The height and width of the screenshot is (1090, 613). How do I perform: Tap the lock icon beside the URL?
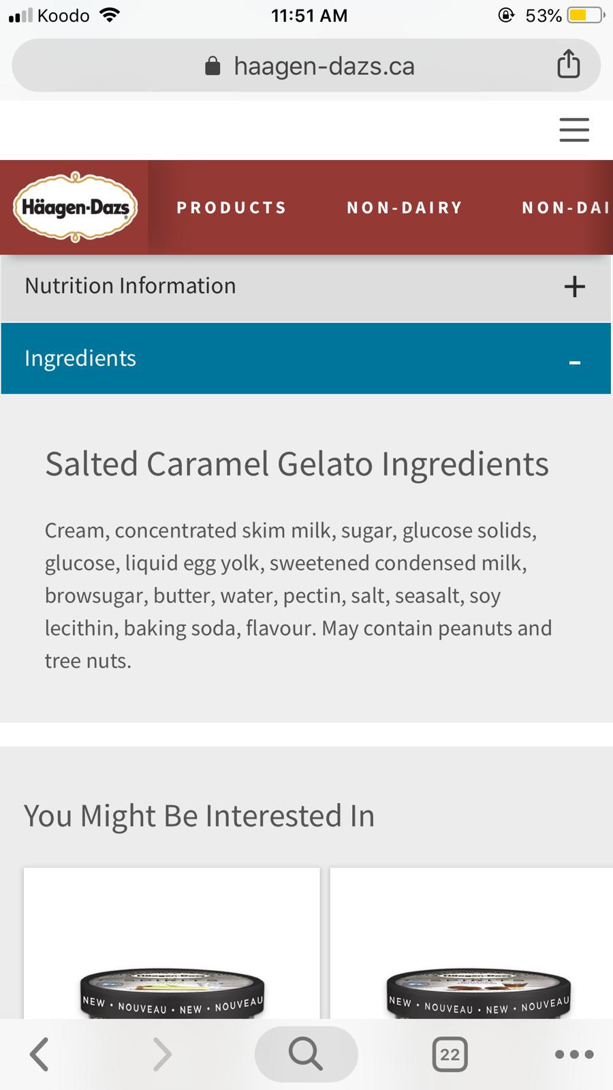coord(213,66)
